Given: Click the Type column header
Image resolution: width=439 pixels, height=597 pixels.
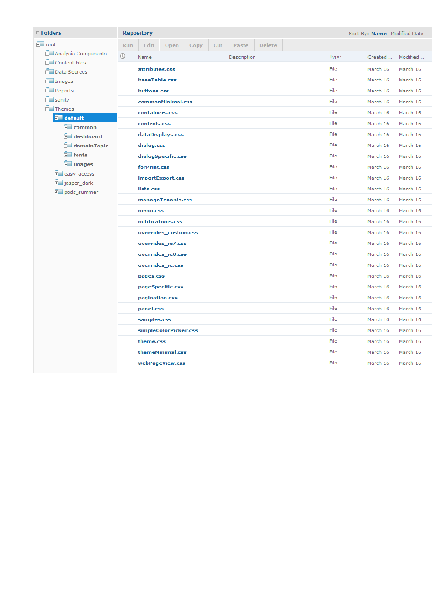Looking at the screenshot, I should [x=335, y=57].
